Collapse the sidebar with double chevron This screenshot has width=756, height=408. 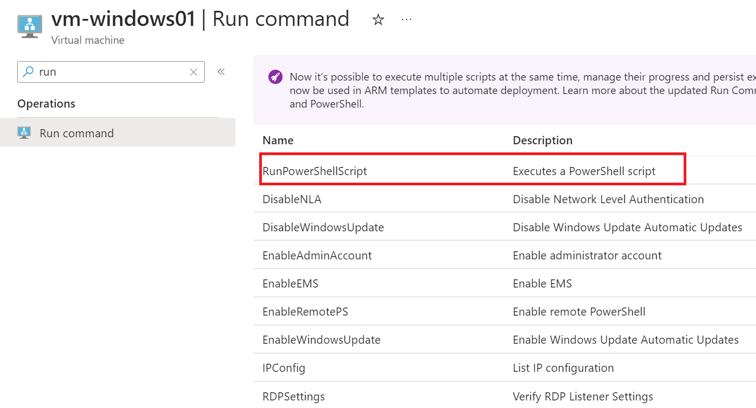221,71
